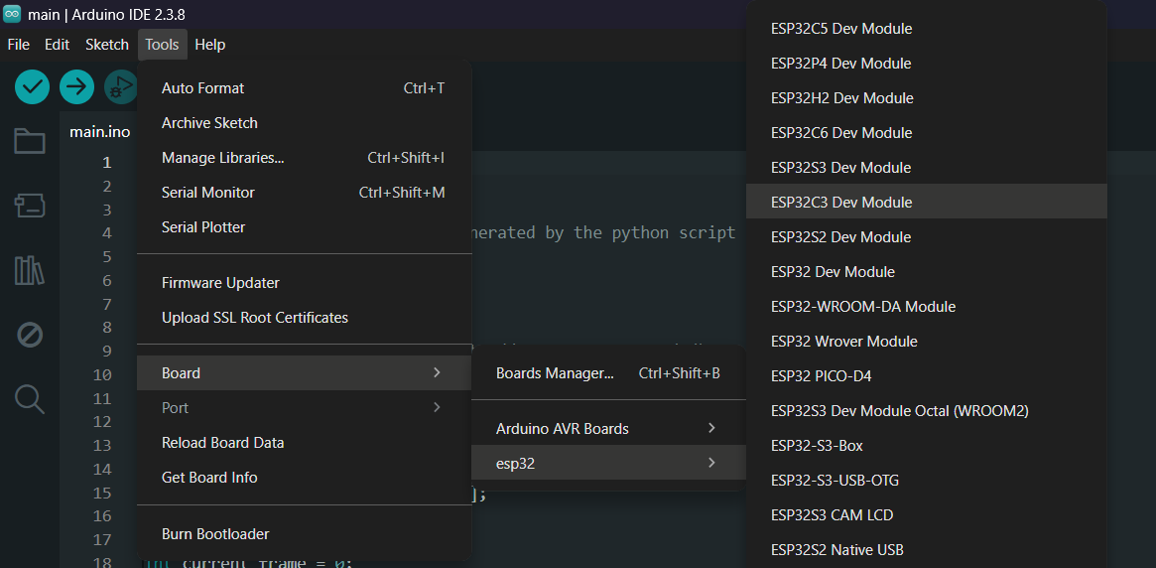Click the Start Debugging icon

pyautogui.click(x=121, y=87)
